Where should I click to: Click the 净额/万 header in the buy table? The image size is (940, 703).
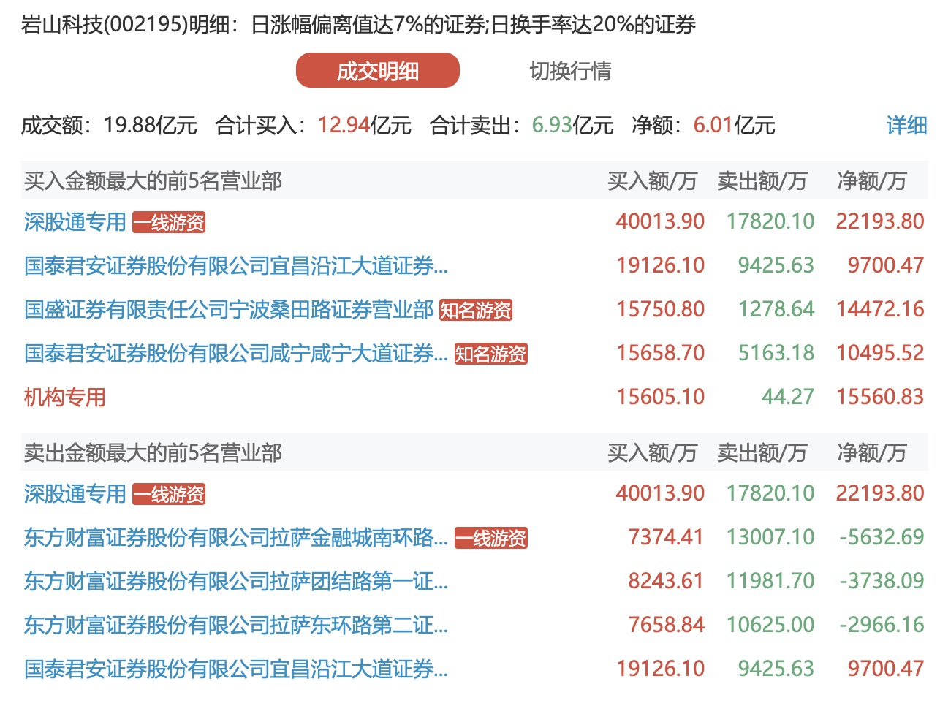point(871,180)
